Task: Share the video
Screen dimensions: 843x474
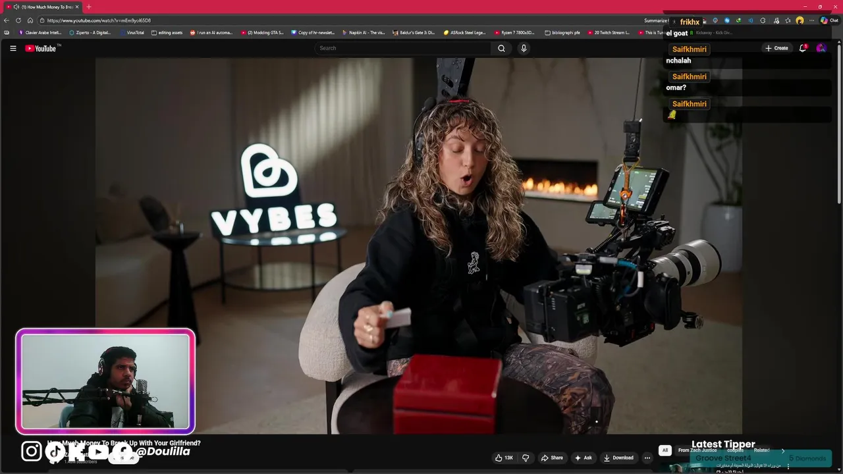Action: point(552,458)
